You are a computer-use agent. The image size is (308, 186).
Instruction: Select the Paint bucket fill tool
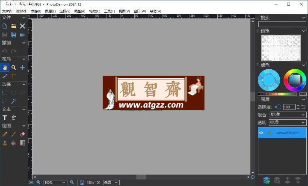(14, 143)
